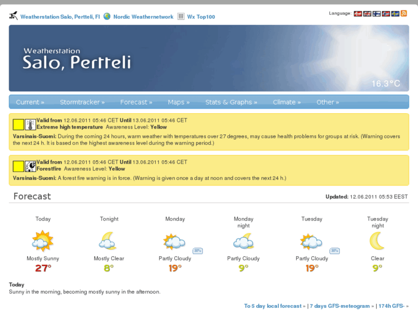The width and height of the screenshot is (418, 313).
Task: Open Weatherstation Salo, Pertteli, FI link
Action: point(60,17)
